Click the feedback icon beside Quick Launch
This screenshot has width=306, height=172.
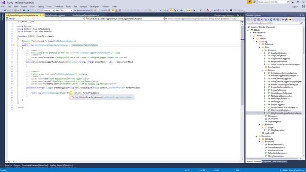(255, 2)
